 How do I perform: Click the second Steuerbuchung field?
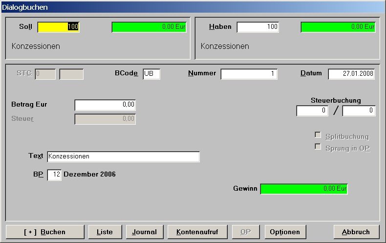359,111
